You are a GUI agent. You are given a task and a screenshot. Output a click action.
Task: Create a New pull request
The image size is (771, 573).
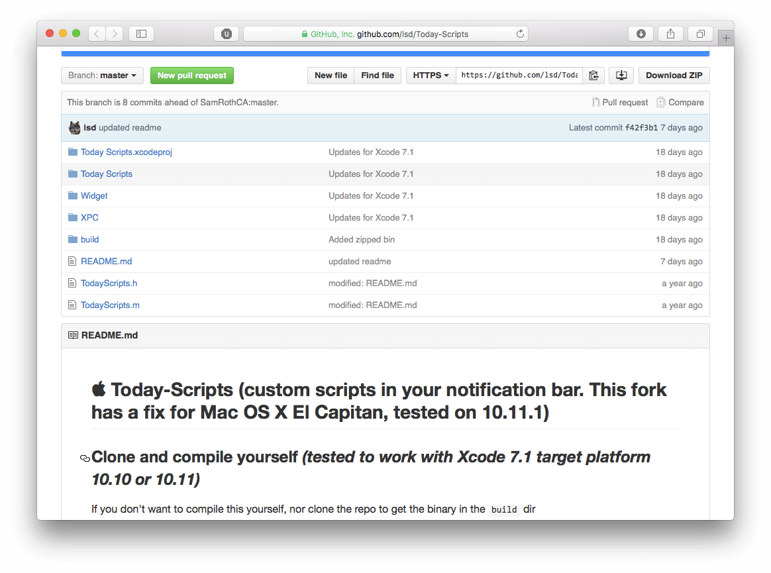tap(192, 76)
